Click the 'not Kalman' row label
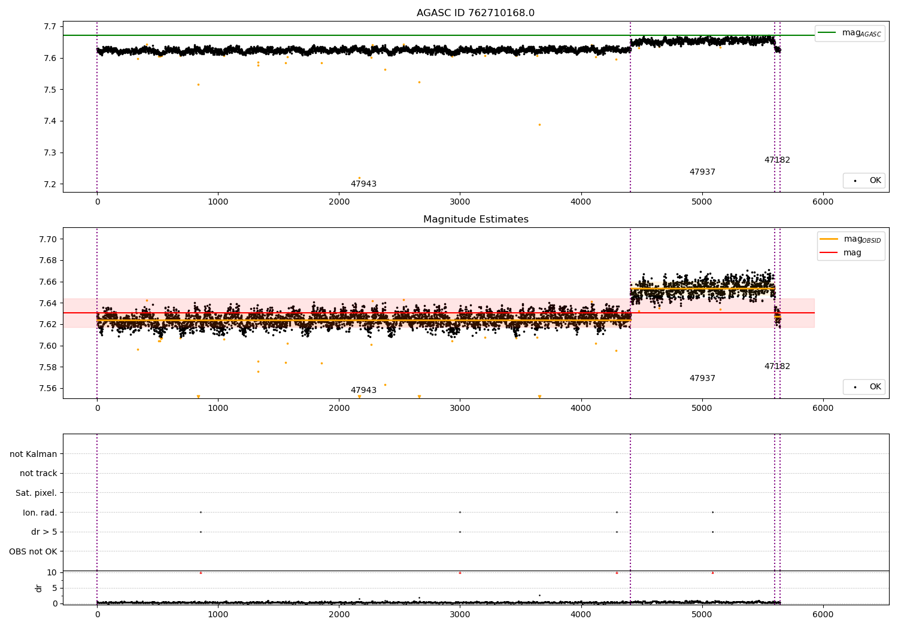898x628 pixels. 34,454
